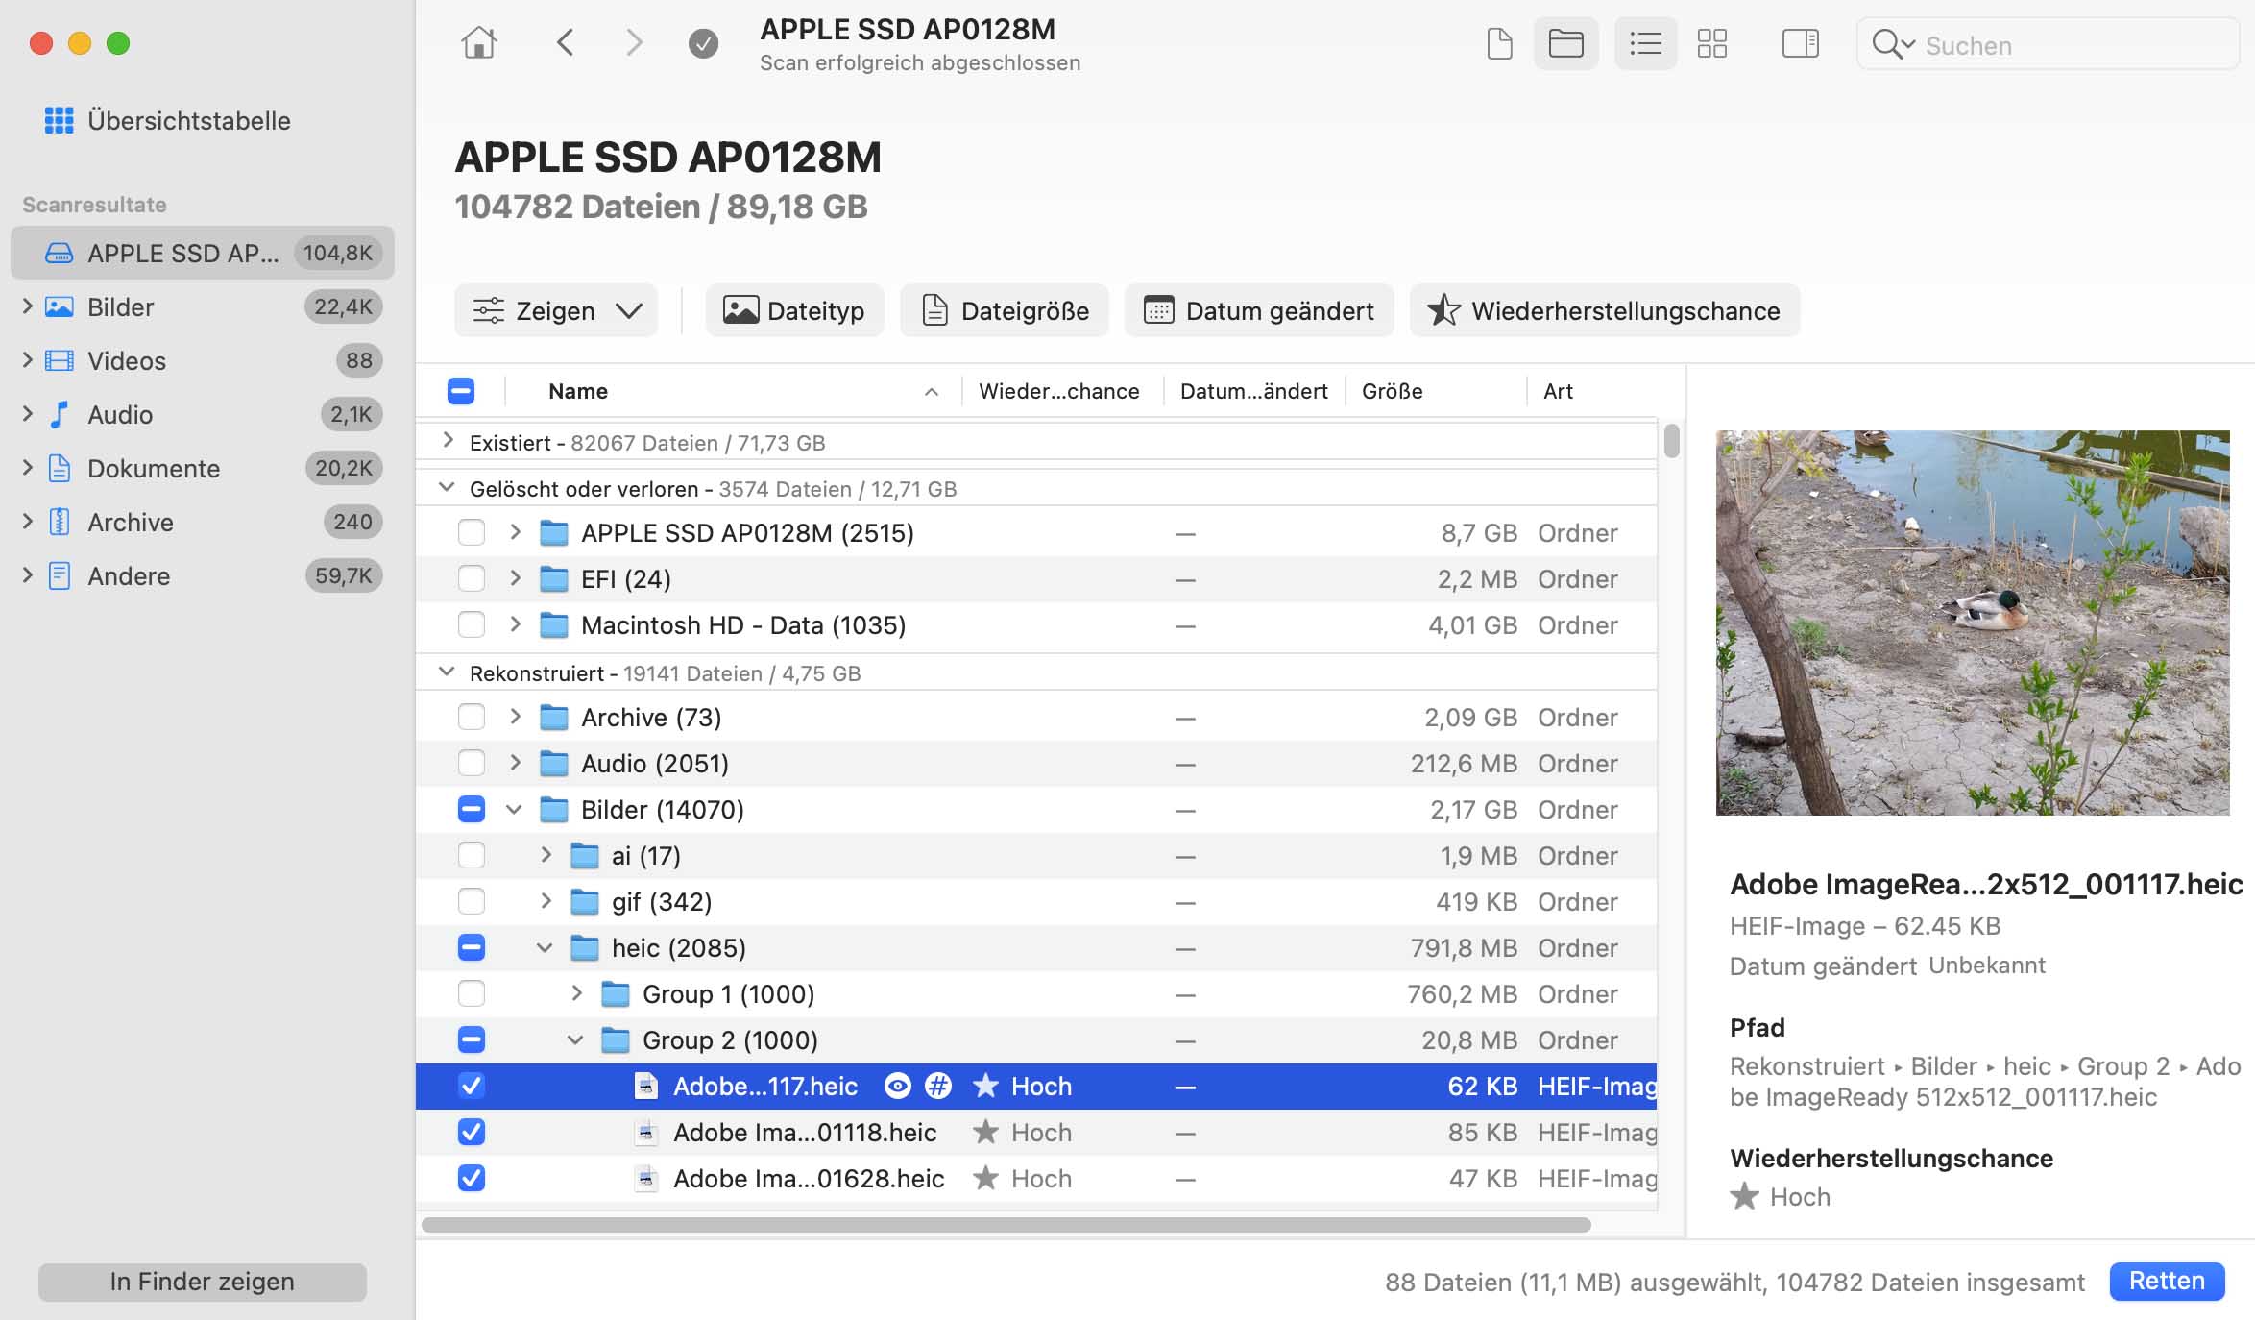Click the Retten button
The image size is (2255, 1320).
click(x=2167, y=1281)
